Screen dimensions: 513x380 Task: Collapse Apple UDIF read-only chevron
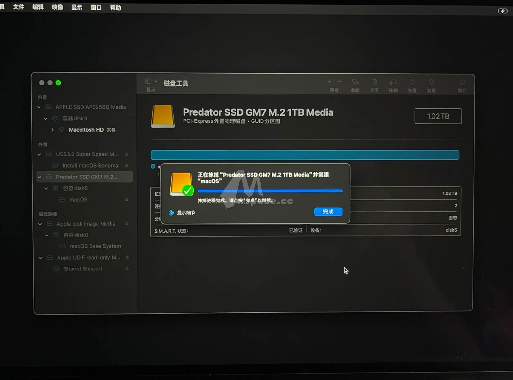(40, 258)
